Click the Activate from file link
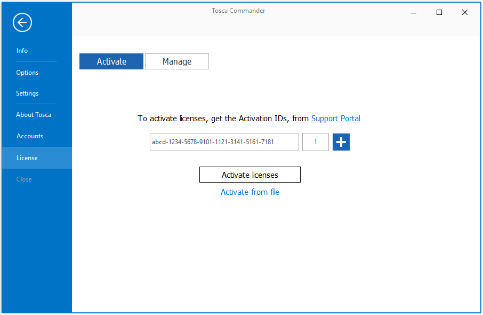Screen dimensions: 483x315 tap(250, 192)
